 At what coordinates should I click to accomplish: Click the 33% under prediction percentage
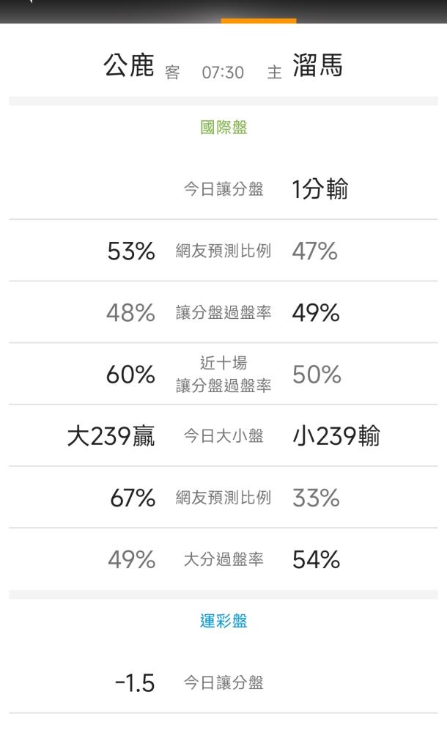pos(317,498)
